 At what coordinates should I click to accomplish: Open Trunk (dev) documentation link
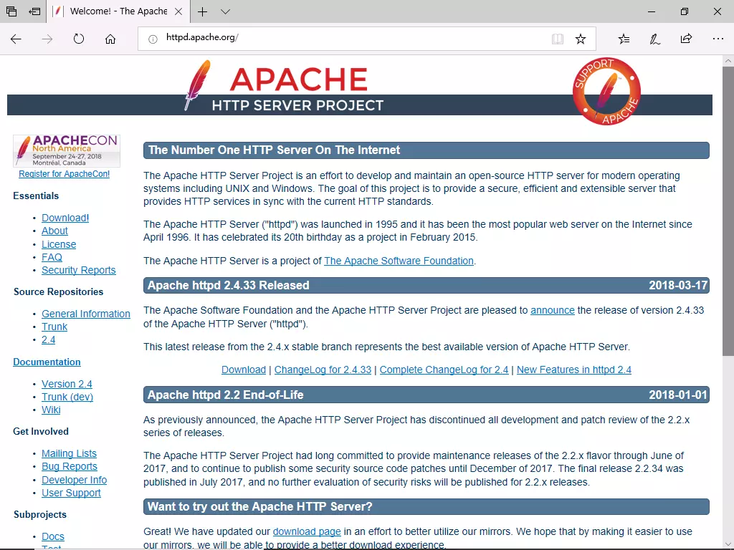tap(67, 397)
